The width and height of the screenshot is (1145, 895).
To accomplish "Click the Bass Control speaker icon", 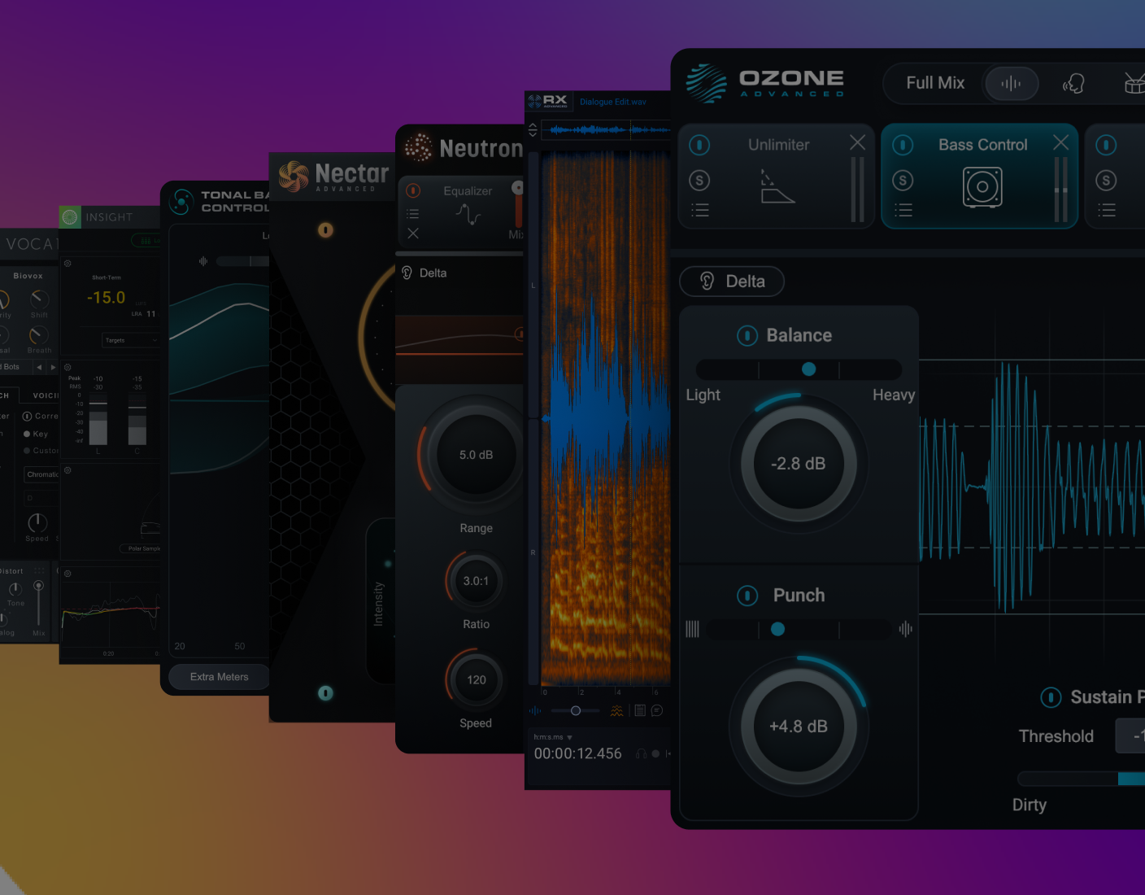I will (x=982, y=187).
